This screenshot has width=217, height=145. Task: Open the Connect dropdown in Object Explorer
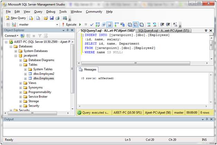11,36
